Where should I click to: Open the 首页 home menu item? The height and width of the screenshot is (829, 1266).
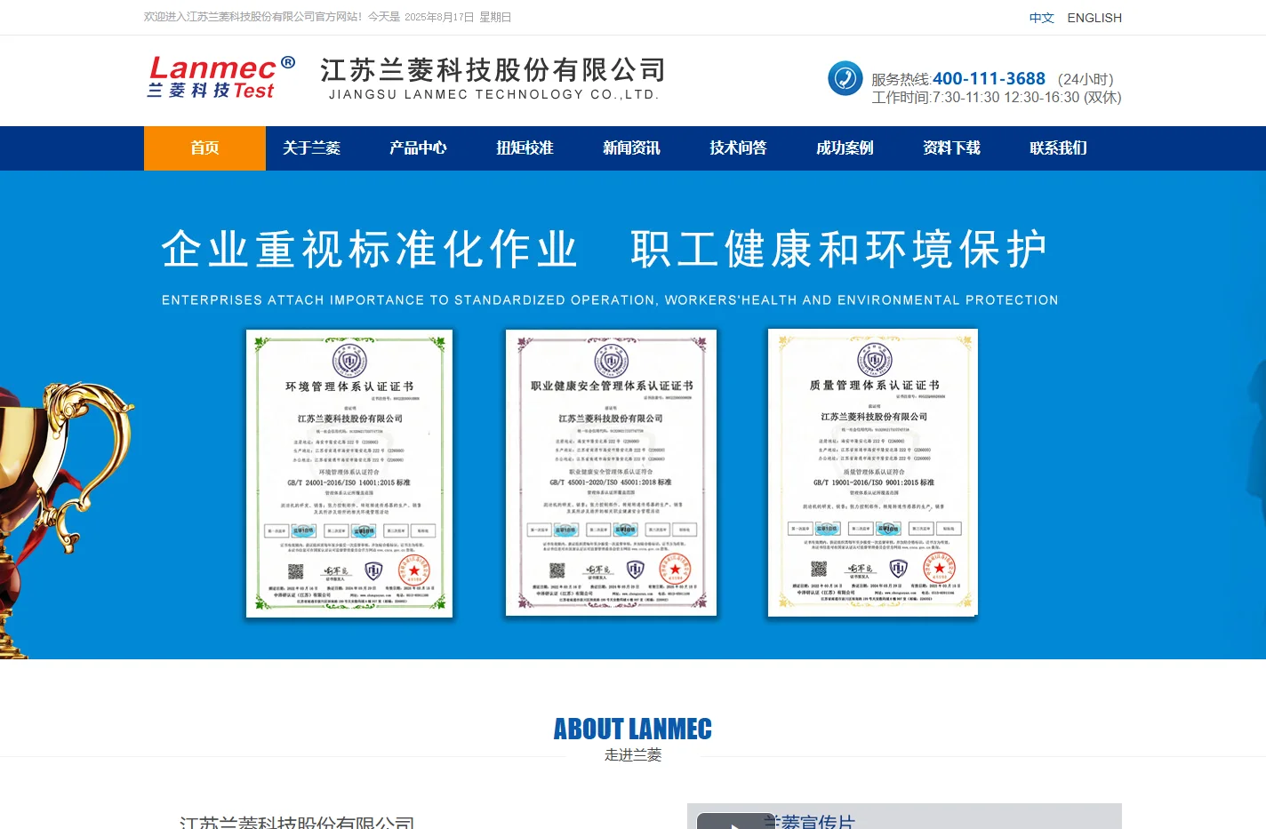coord(204,148)
